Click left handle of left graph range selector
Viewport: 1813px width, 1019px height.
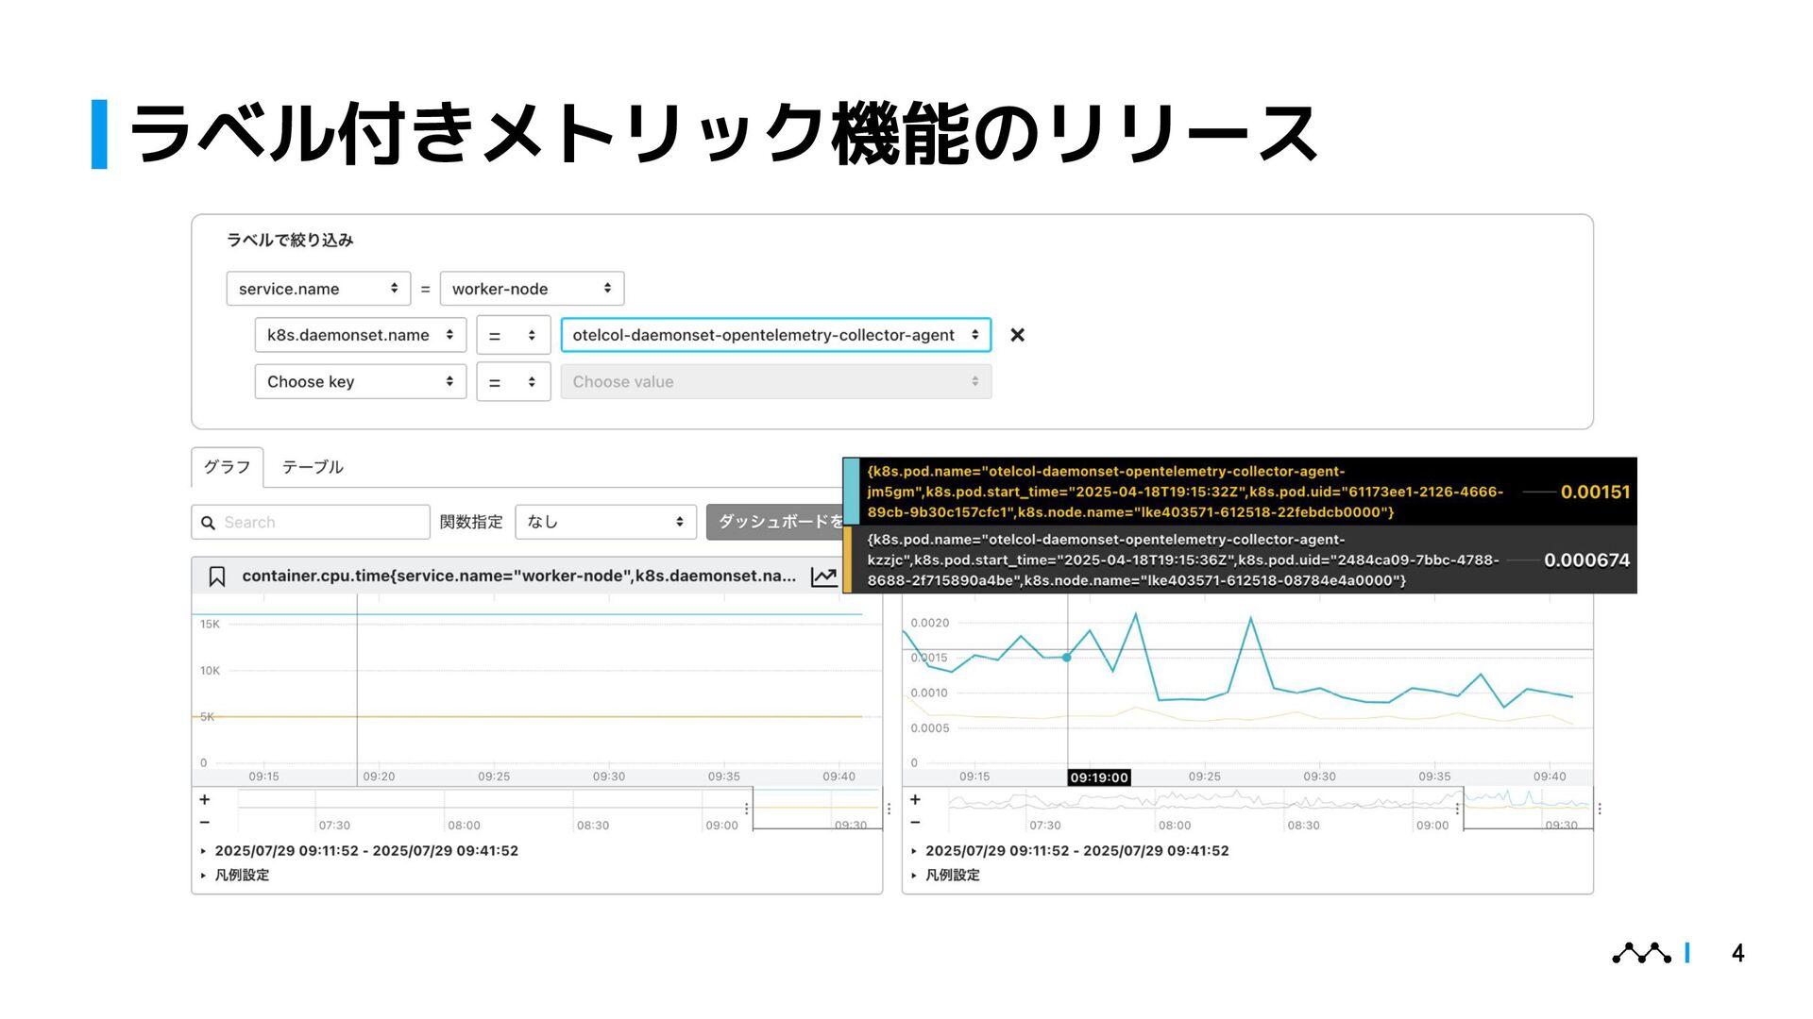coord(747,809)
